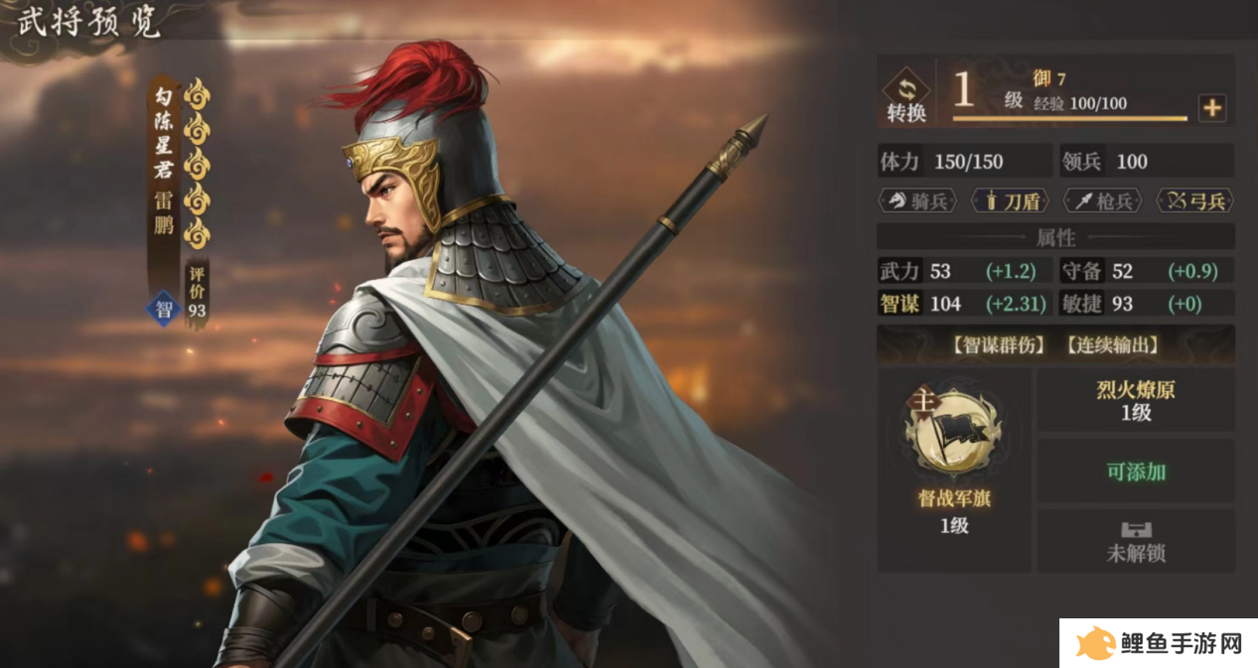Select the 刀盾 sword-shield troop icon
Image resolution: width=1258 pixels, height=668 pixels.
tap(1010, 201)
